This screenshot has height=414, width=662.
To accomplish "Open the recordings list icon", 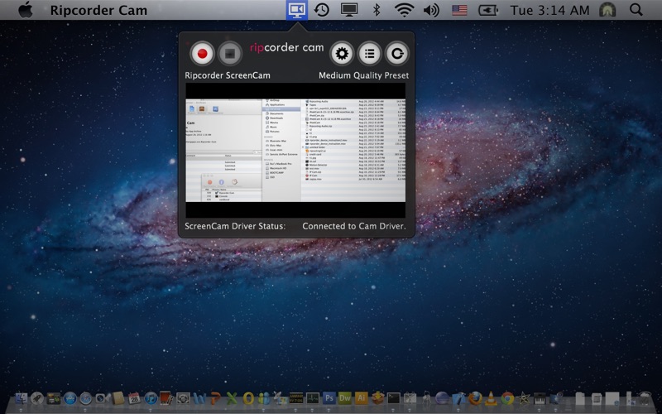I will pos(370,54).
